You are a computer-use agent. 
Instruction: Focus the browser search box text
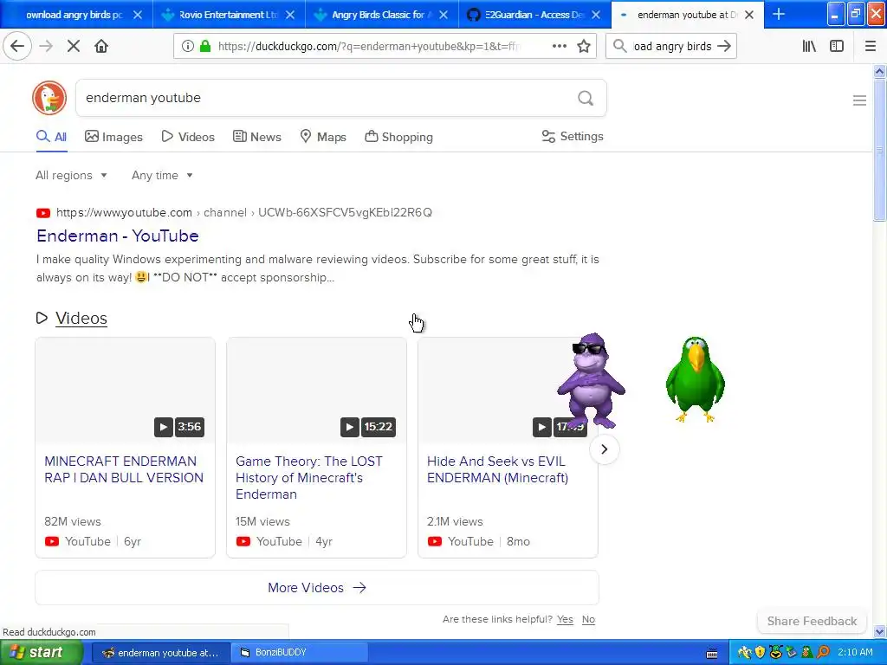(x=672, y=47)
